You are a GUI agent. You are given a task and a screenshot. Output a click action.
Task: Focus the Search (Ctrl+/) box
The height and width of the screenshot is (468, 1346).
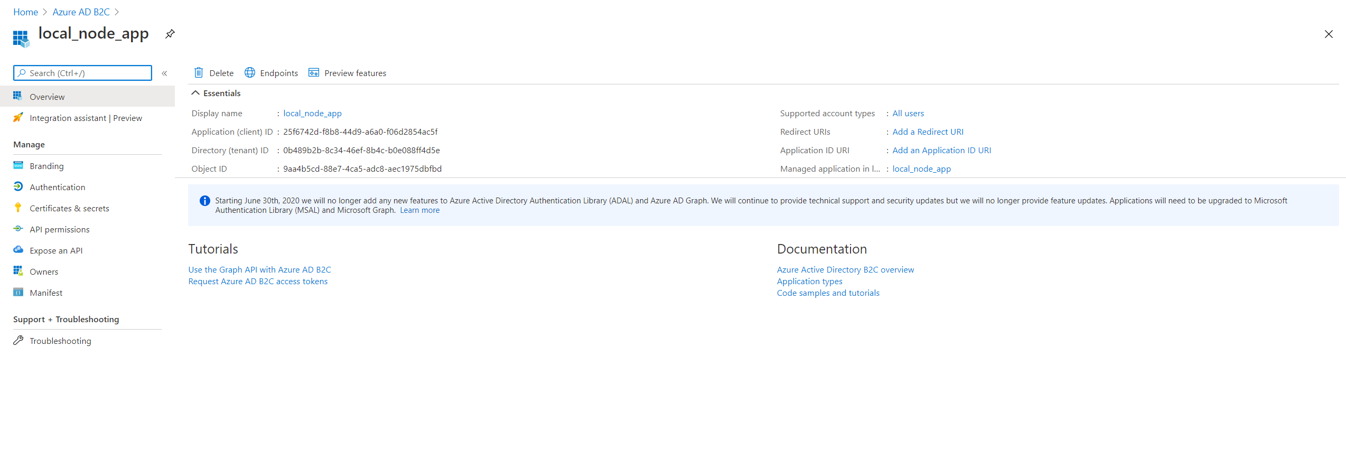pyautogui.click(x=82, y=73)
